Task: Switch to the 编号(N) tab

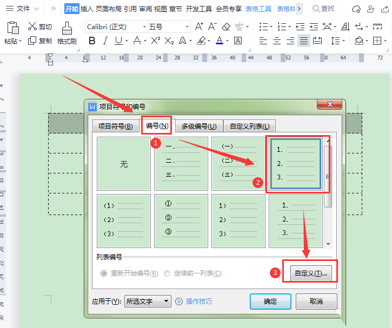Action: point(157,126)
